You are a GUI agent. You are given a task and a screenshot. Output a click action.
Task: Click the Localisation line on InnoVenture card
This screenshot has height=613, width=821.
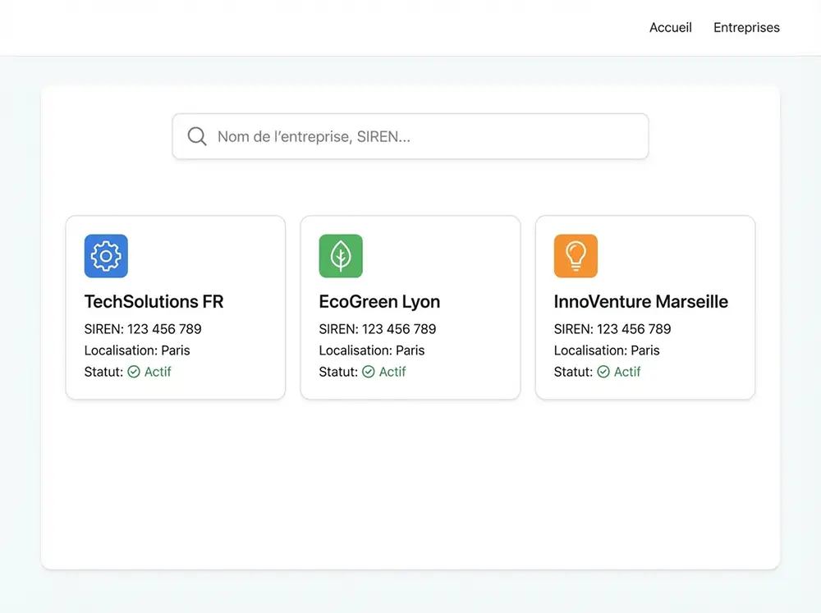coord(607,350)
